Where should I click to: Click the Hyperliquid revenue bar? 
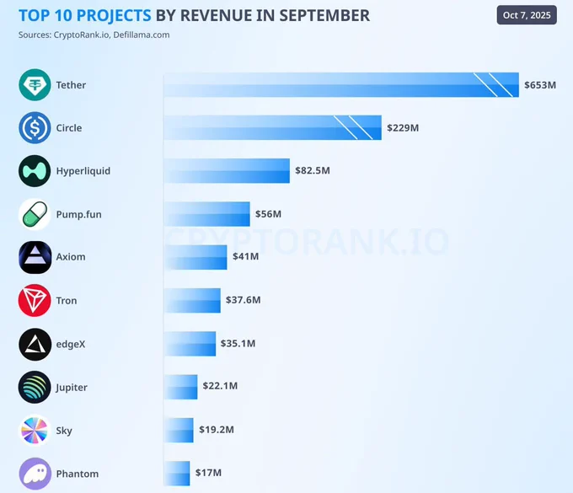(227, 171)
